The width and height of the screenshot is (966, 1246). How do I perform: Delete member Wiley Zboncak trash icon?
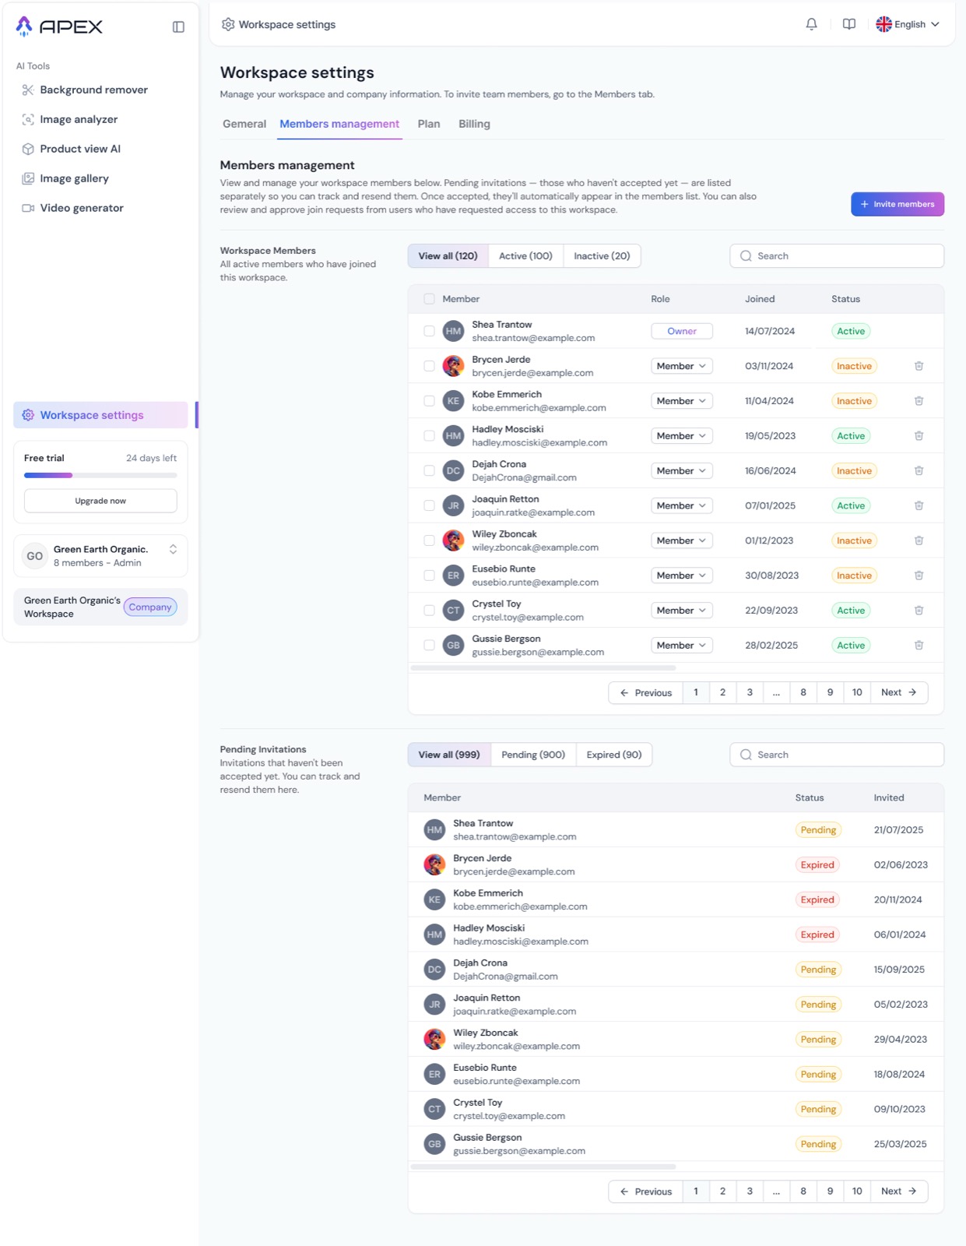919,540
